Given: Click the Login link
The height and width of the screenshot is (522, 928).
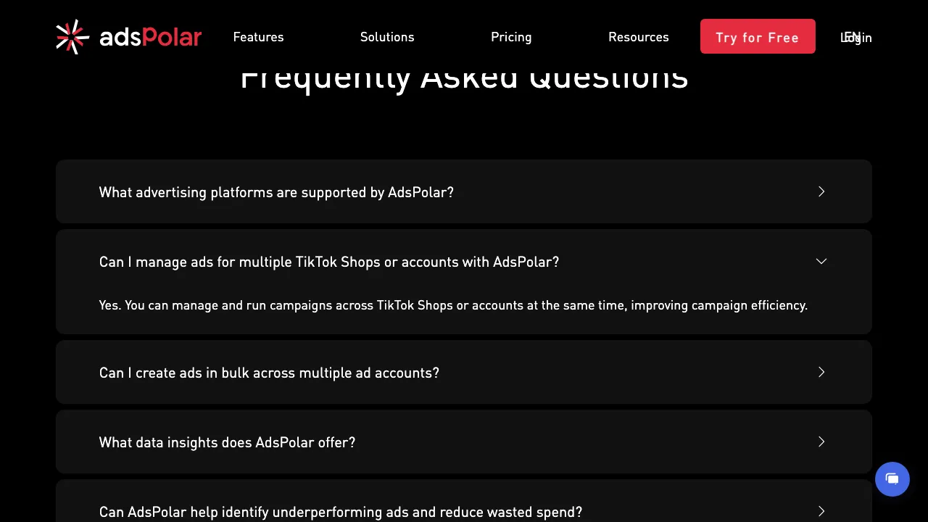Looking at the screenshot, I should click(x=856, y=37).
